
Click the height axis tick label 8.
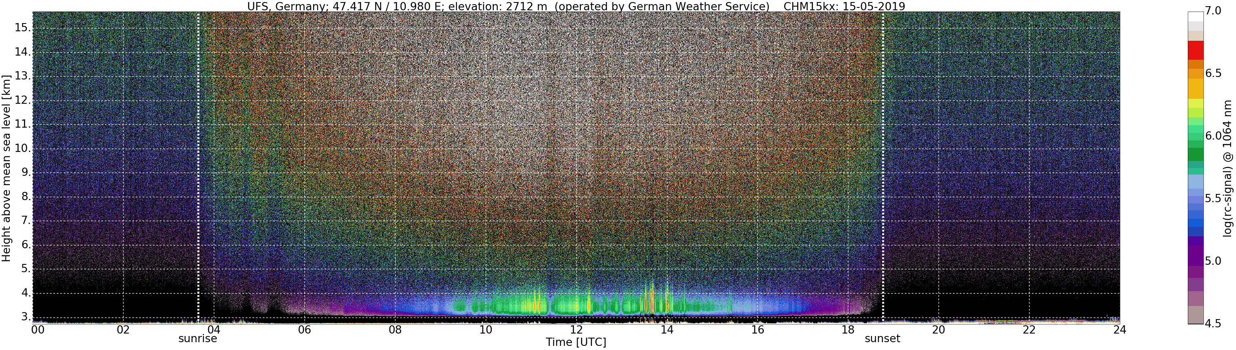26,197
